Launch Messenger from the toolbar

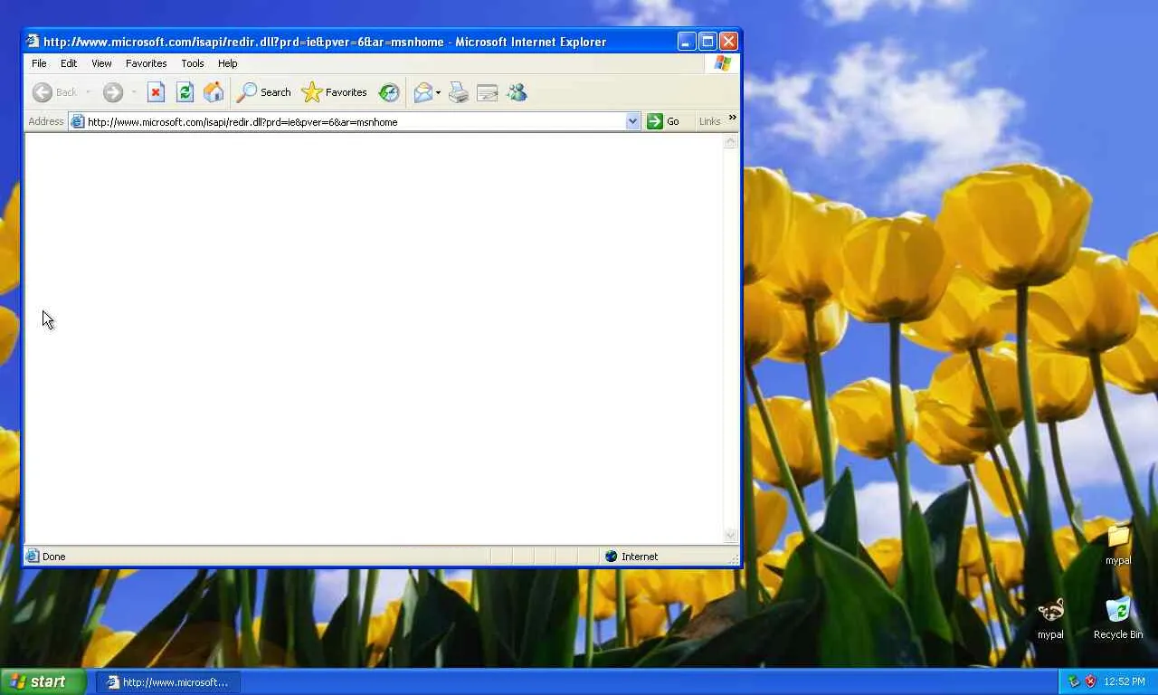coord(517,92)
